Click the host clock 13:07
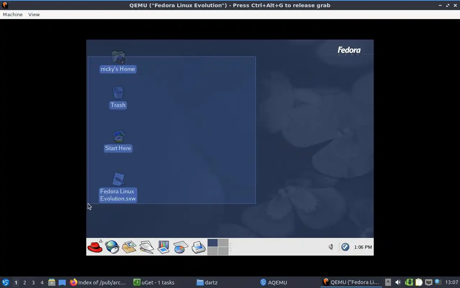Viewport: 460px width, 288px height. (x=452, y=283)
